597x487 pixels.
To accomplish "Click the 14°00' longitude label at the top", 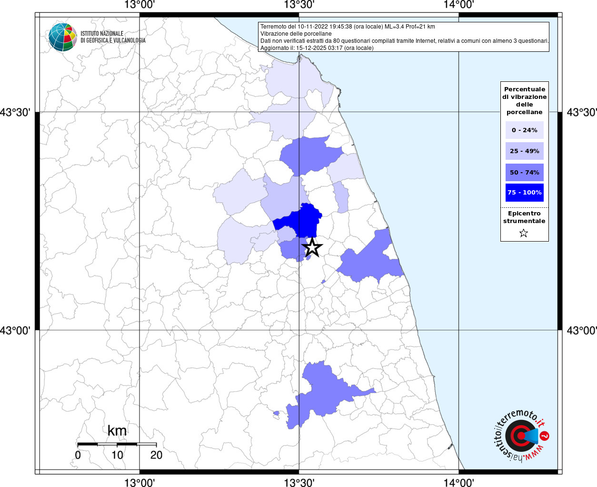I will coord(458,5).
